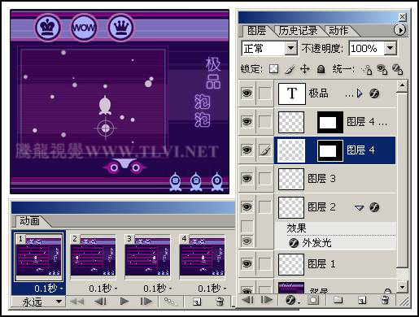This screenshot has width=419, height=317.
Task: Click lock position move icon
Action: [305, 69]
